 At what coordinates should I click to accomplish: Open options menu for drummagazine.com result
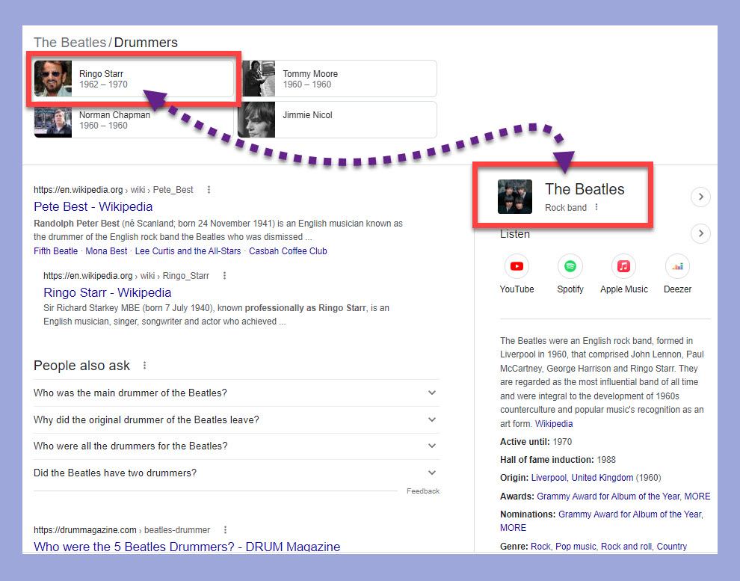click(225, 530)
